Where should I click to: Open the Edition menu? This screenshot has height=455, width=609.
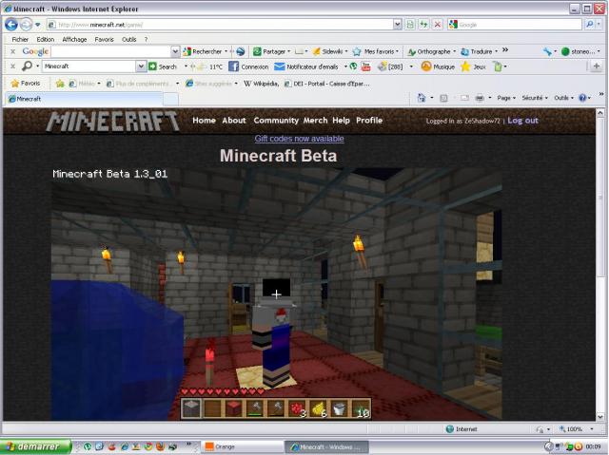pos(46,39)
